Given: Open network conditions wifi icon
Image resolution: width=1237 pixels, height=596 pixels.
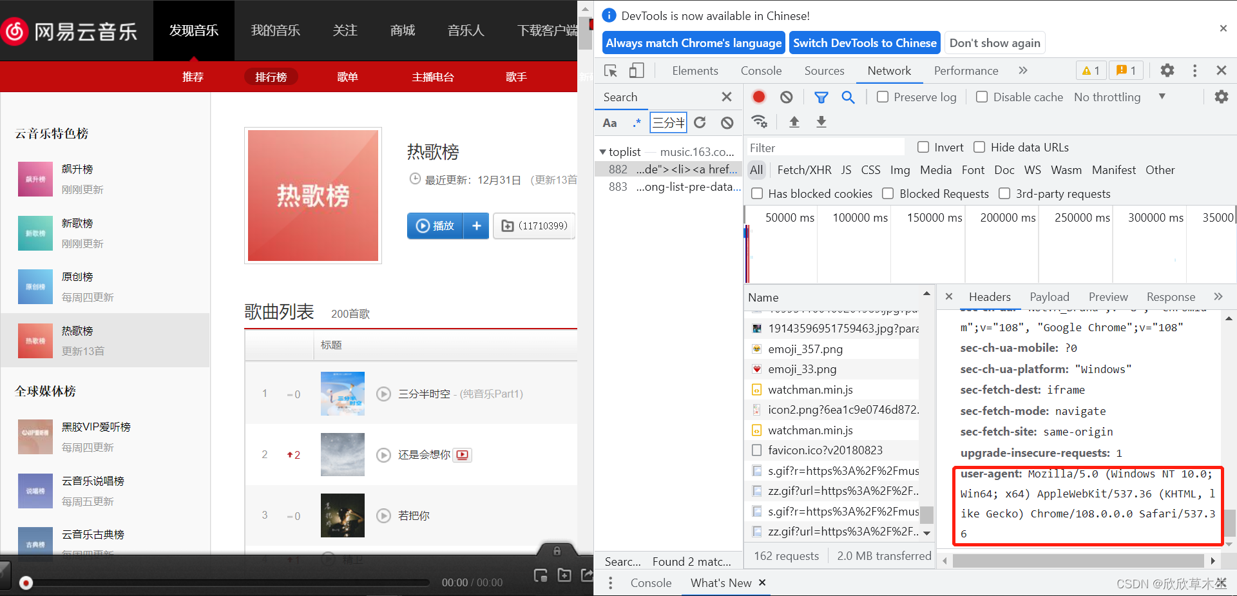Looking at the screenshot, I should (760, 122).
